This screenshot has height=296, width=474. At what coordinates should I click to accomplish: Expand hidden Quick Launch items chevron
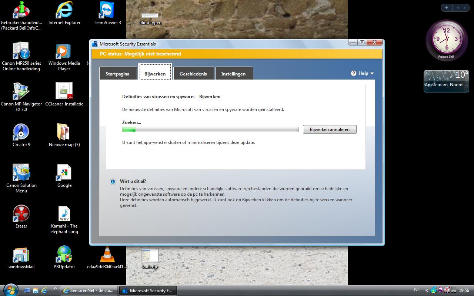55,289
